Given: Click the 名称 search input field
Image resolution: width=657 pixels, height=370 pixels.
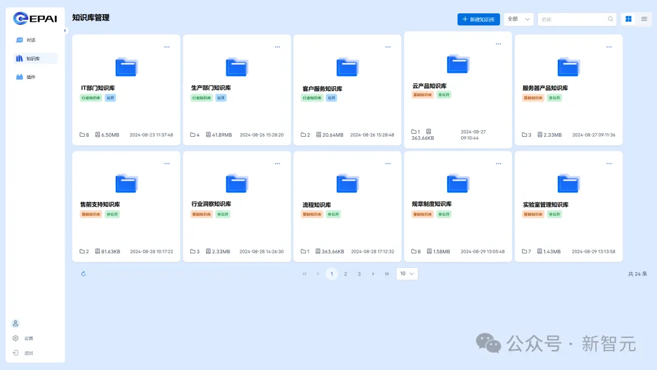Looking at the screenshot, I should [572, 19].
